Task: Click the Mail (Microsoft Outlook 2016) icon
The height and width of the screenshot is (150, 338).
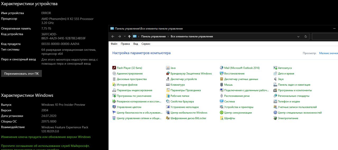Action: click(x=222, y=68)
